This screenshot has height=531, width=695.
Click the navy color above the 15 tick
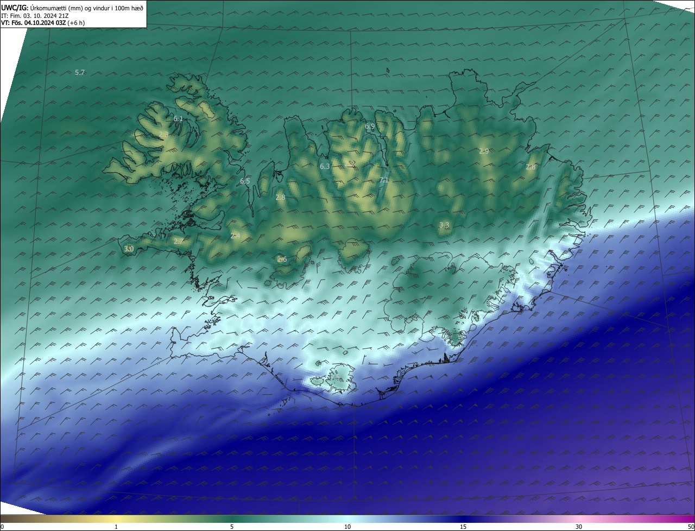click(463, 519)
